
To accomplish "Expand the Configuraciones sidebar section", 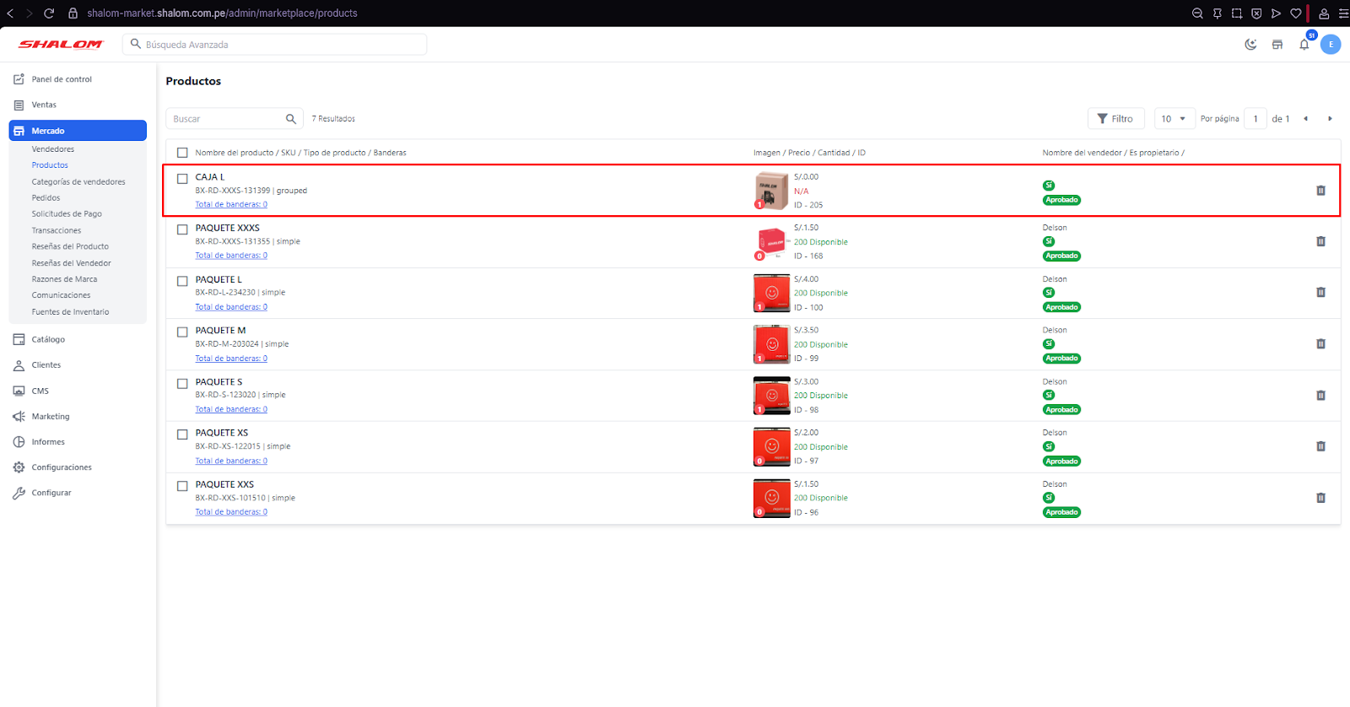I will [x=62, y=467].
